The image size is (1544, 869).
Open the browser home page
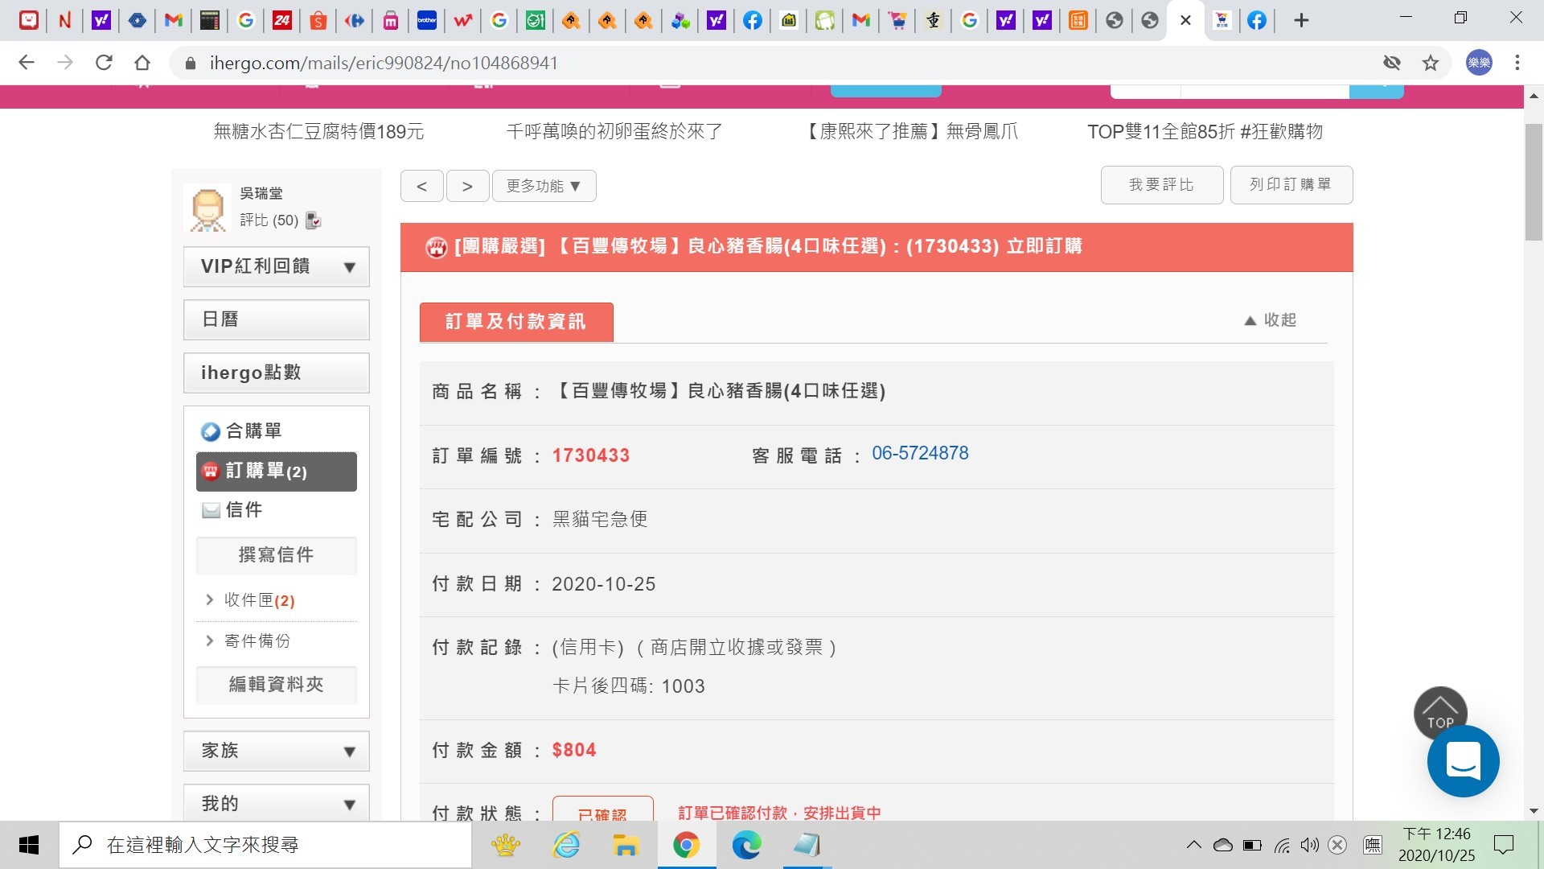click(x=142, y=63)
